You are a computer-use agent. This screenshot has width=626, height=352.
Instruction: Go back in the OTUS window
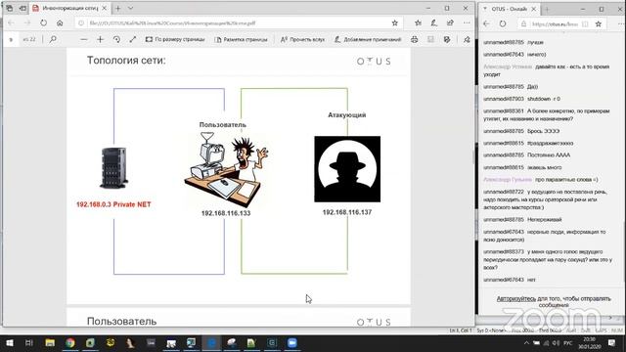486,23
